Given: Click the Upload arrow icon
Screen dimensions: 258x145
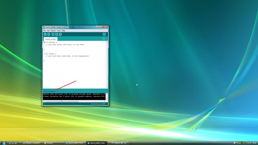Looking at the screenshot, I should (49, 34).
